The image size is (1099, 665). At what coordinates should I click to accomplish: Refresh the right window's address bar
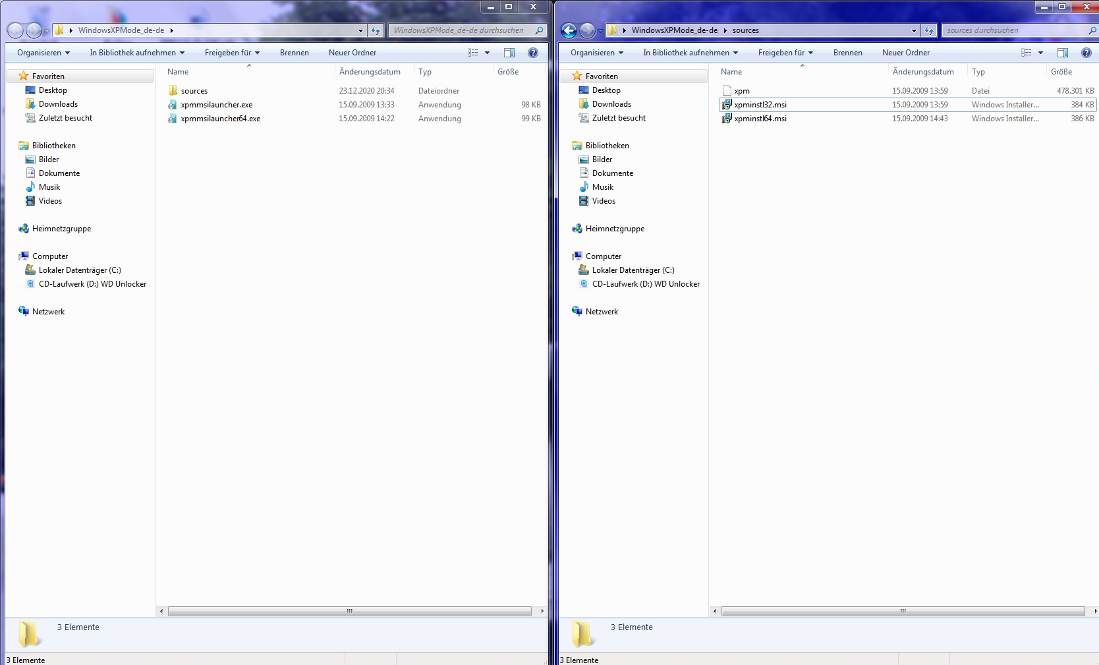pyautogui.click(x=929, y=30)
